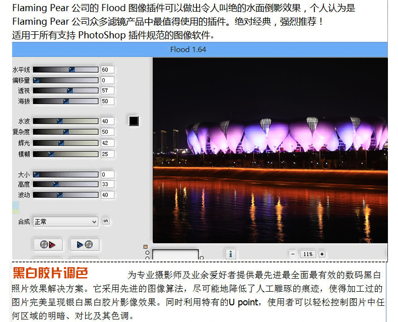Zoom out with the minus button
This screenshot has height=322, width=398.
pos(293,254)
